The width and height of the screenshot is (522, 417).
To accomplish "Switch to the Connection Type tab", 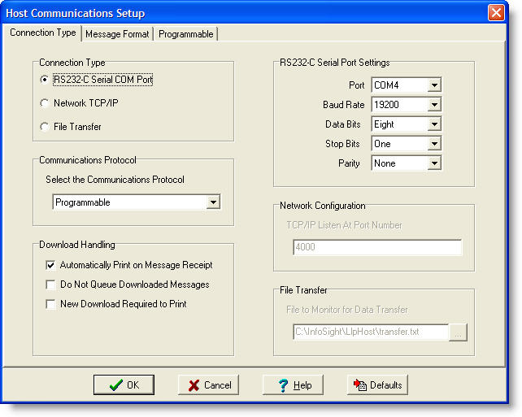I will [x=43, y=33].
